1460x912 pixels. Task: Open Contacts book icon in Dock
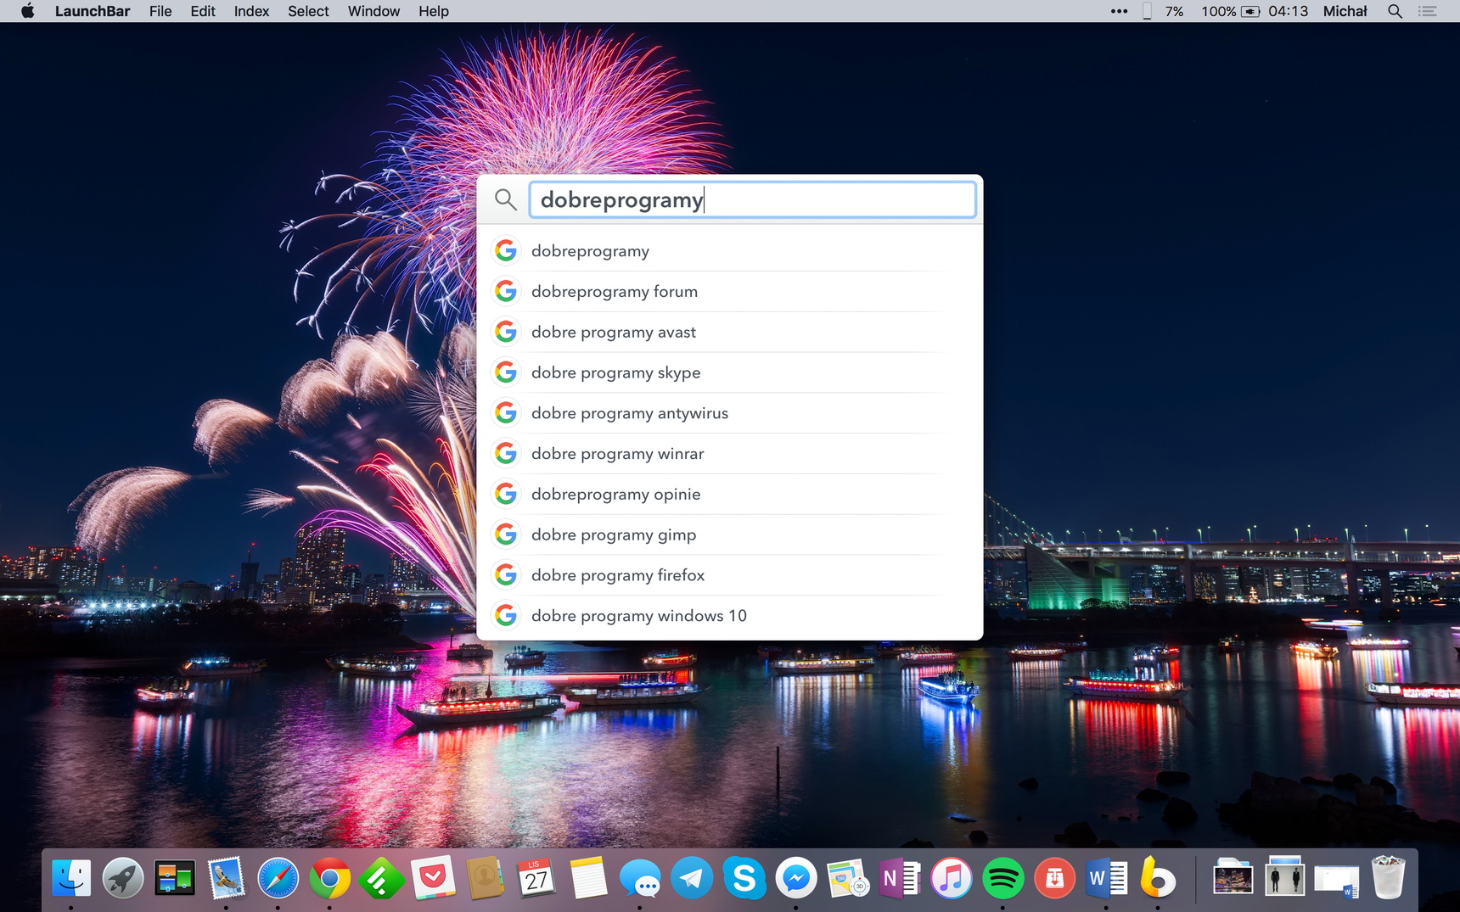(x=485, y=878)
